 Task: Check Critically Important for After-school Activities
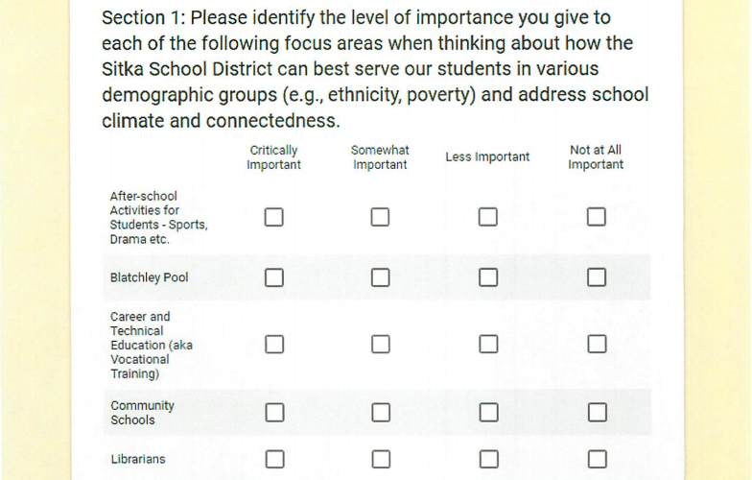[x=274, y=217]
